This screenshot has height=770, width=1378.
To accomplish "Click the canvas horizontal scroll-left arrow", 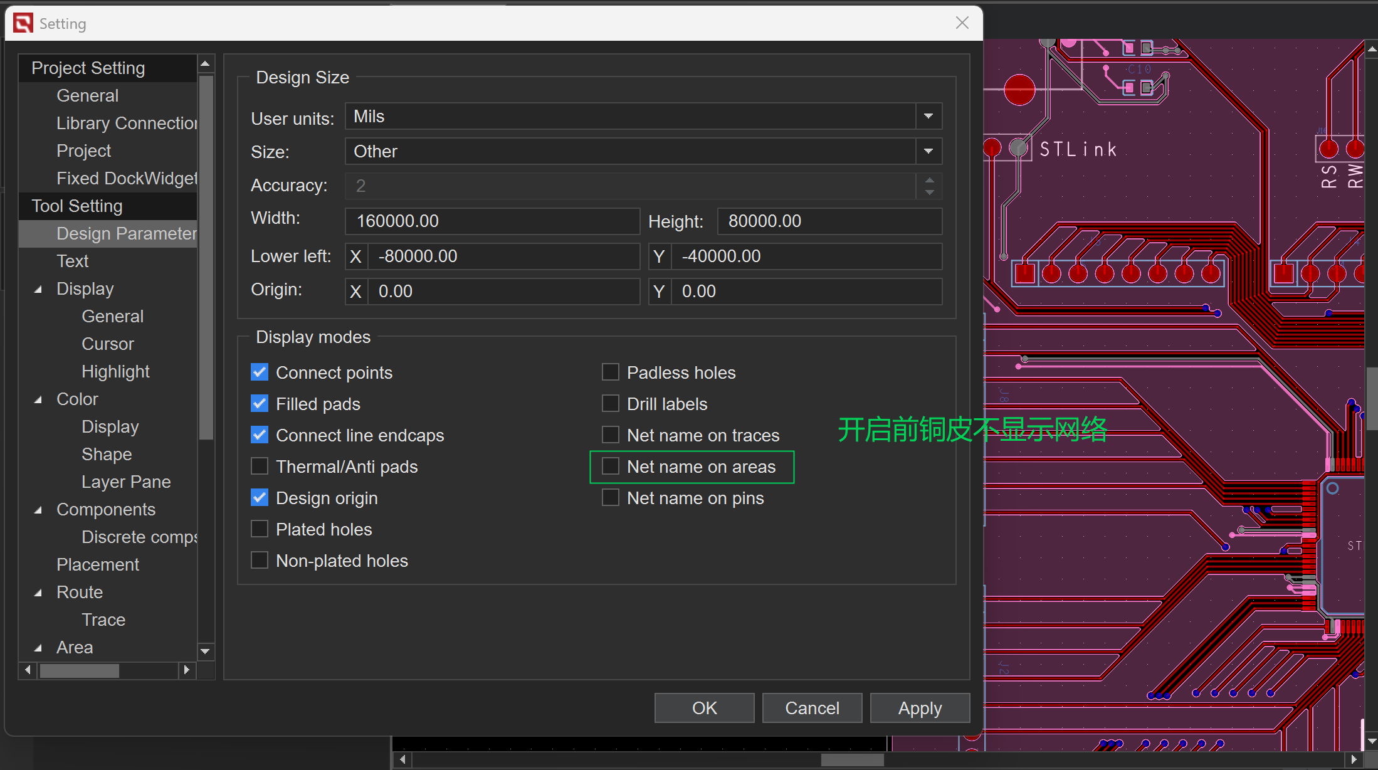I will point(402,759).
